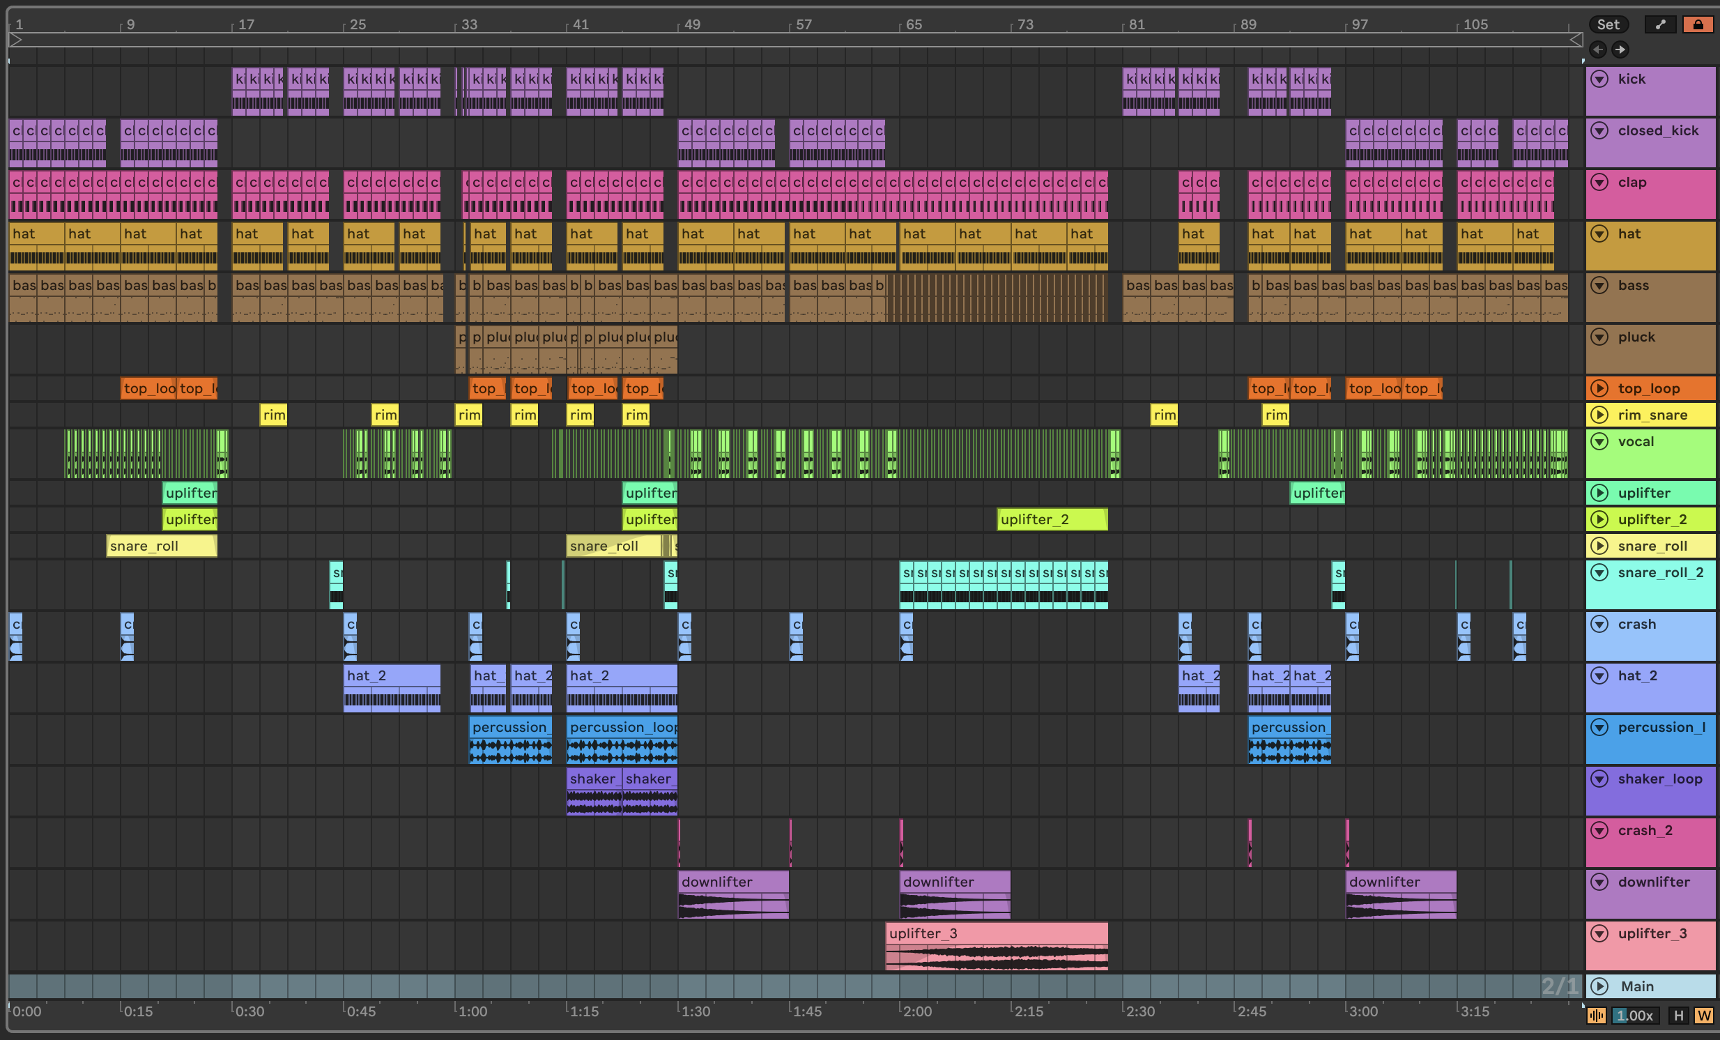The height and width of the screenshot is (1040, 1720).
Task: Unfold the top_loop track
Action: [1599, 388]
